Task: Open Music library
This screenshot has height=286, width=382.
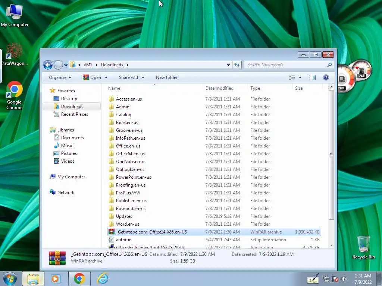Action: click(67, 146)
